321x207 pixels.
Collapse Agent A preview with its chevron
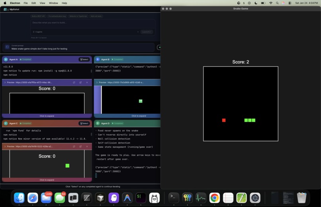[x=5, y=83]
